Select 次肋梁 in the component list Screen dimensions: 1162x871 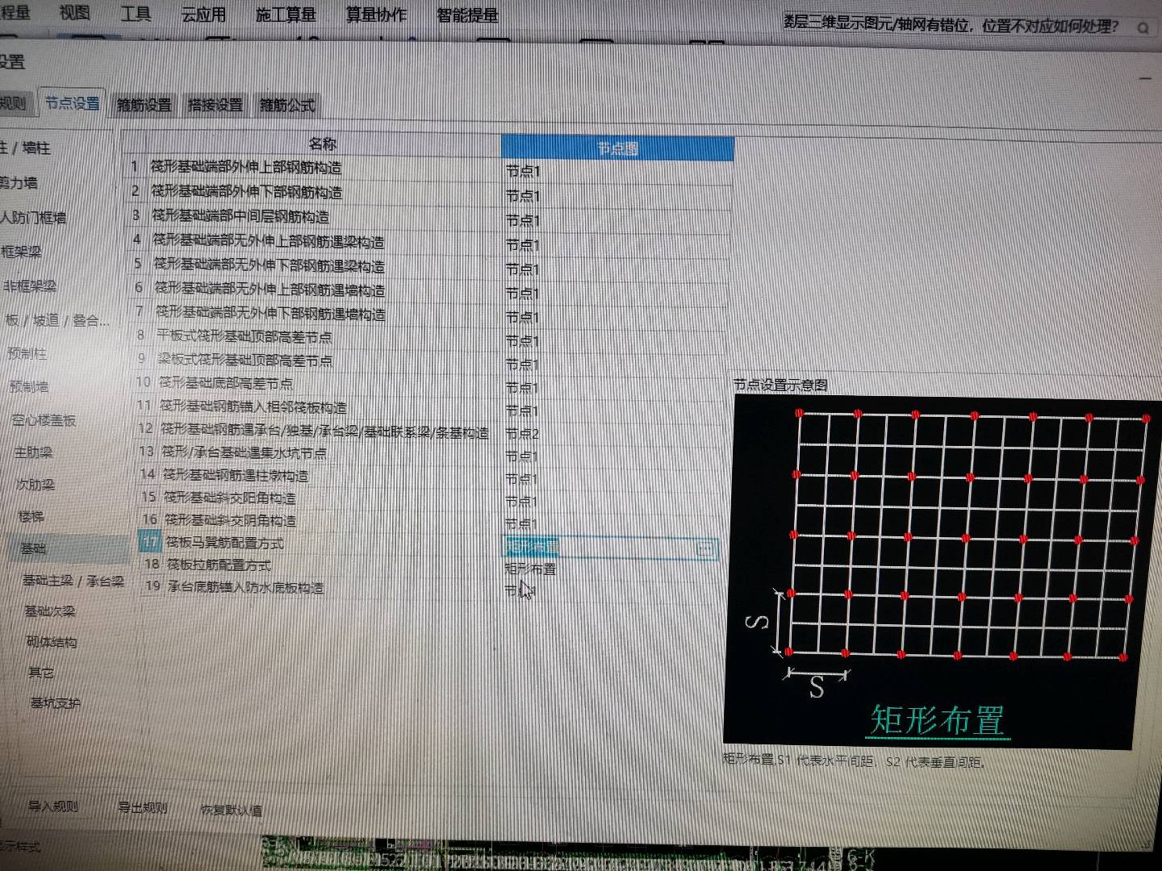pyautogui.click(x=36, y=485)
